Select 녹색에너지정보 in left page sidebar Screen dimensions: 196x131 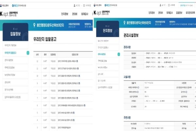point(15,75)
